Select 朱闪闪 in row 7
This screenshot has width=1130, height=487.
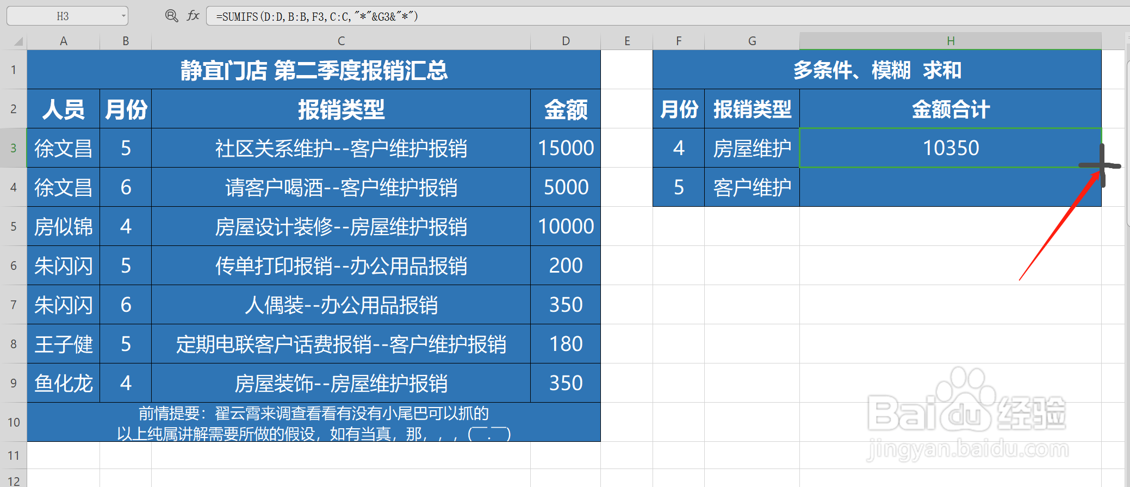tap(64, 305)
